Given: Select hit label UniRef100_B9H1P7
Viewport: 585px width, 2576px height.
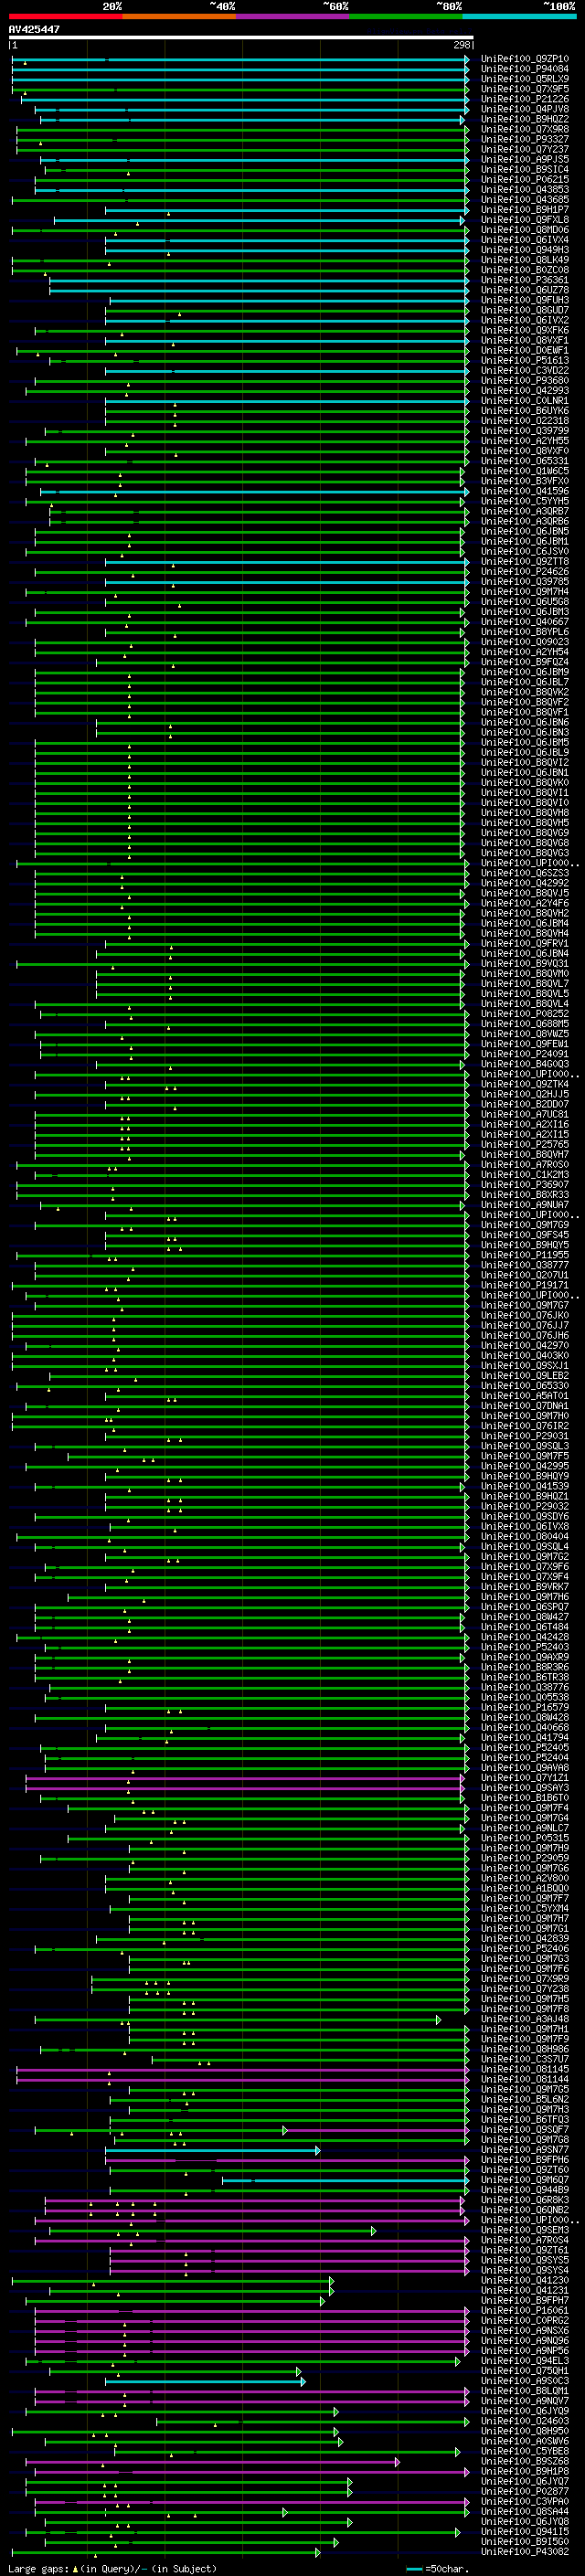Looking at the screenshot, I should (x=525, y=210).
